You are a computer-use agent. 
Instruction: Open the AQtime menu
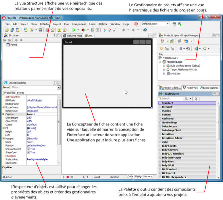point(103,24)
